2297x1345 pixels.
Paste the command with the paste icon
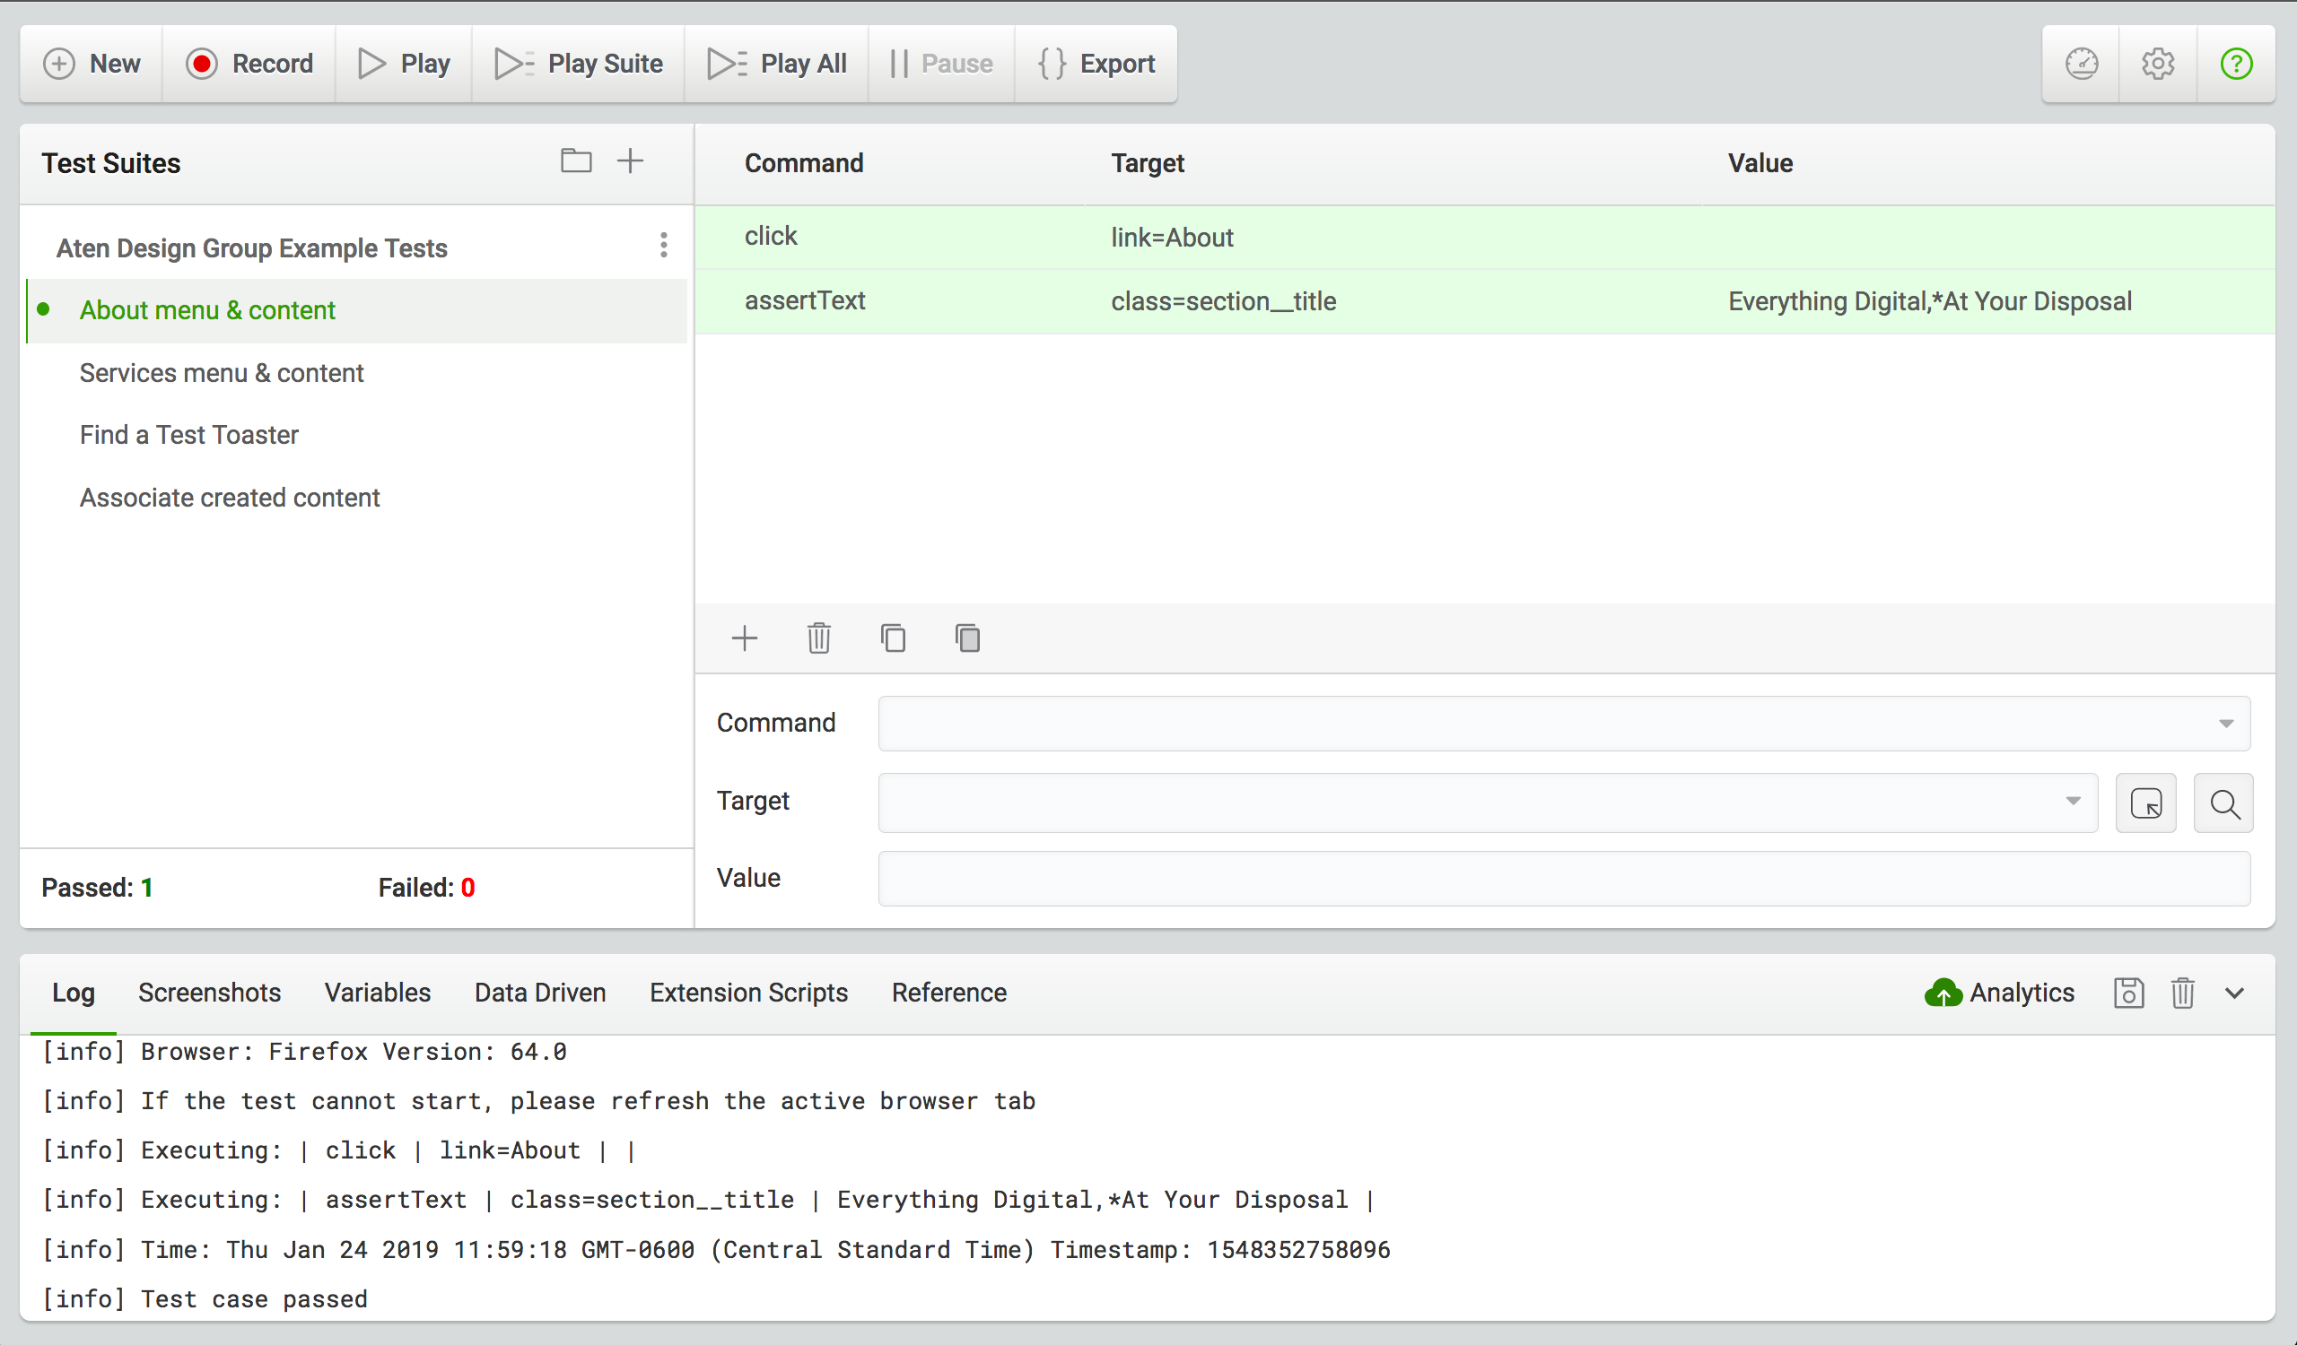pos(968,638)
